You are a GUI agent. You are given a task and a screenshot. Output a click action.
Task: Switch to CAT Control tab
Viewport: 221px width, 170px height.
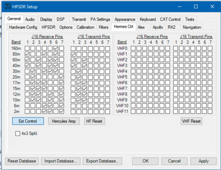170,19
